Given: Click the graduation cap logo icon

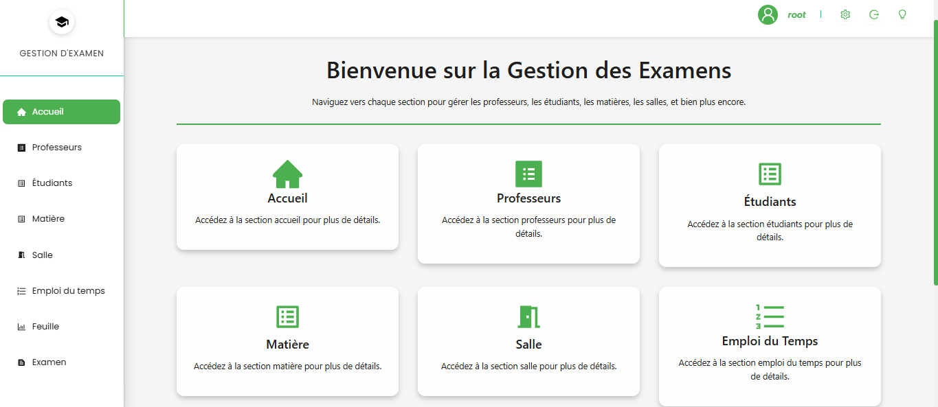Looking at the screenshot, I should [x=62, y=22].
